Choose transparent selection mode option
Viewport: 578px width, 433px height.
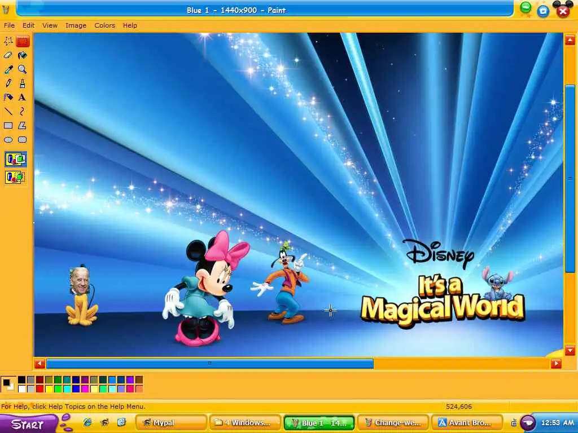point(15,178)
